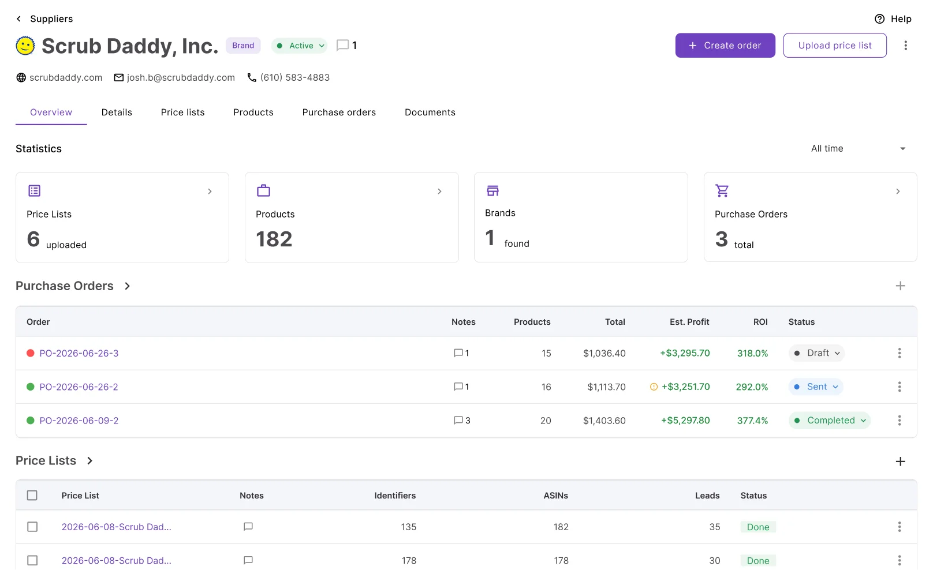Click Done status for price list with 35 leads
The height and width of the screenshot is (570, 933).
(758, 527)
